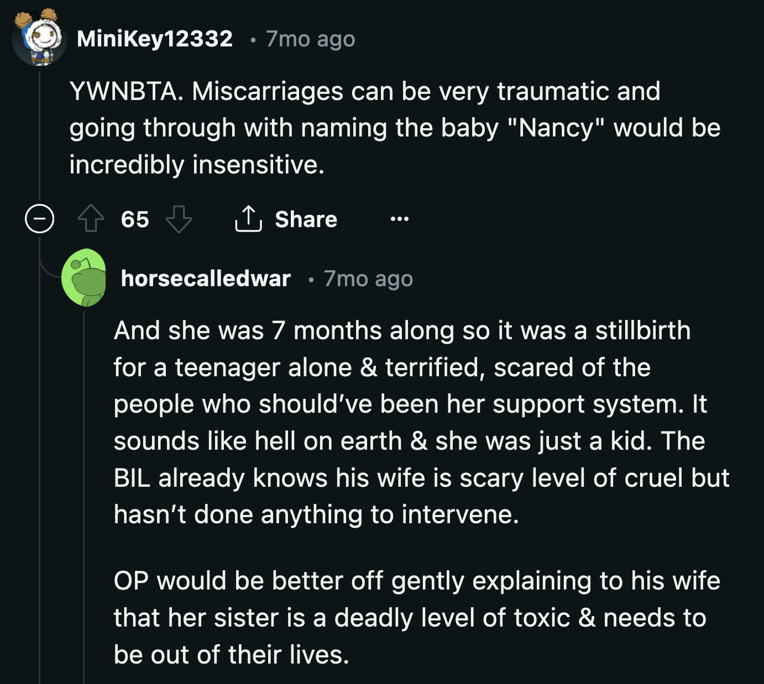Click the vertical thread line beside MiniKey12332's comment
Viewport: 764px width, 684px height.
pyautogui.click(x=39, y=138)
